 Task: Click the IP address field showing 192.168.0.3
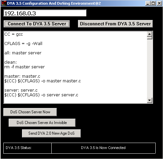click(45, 13)
